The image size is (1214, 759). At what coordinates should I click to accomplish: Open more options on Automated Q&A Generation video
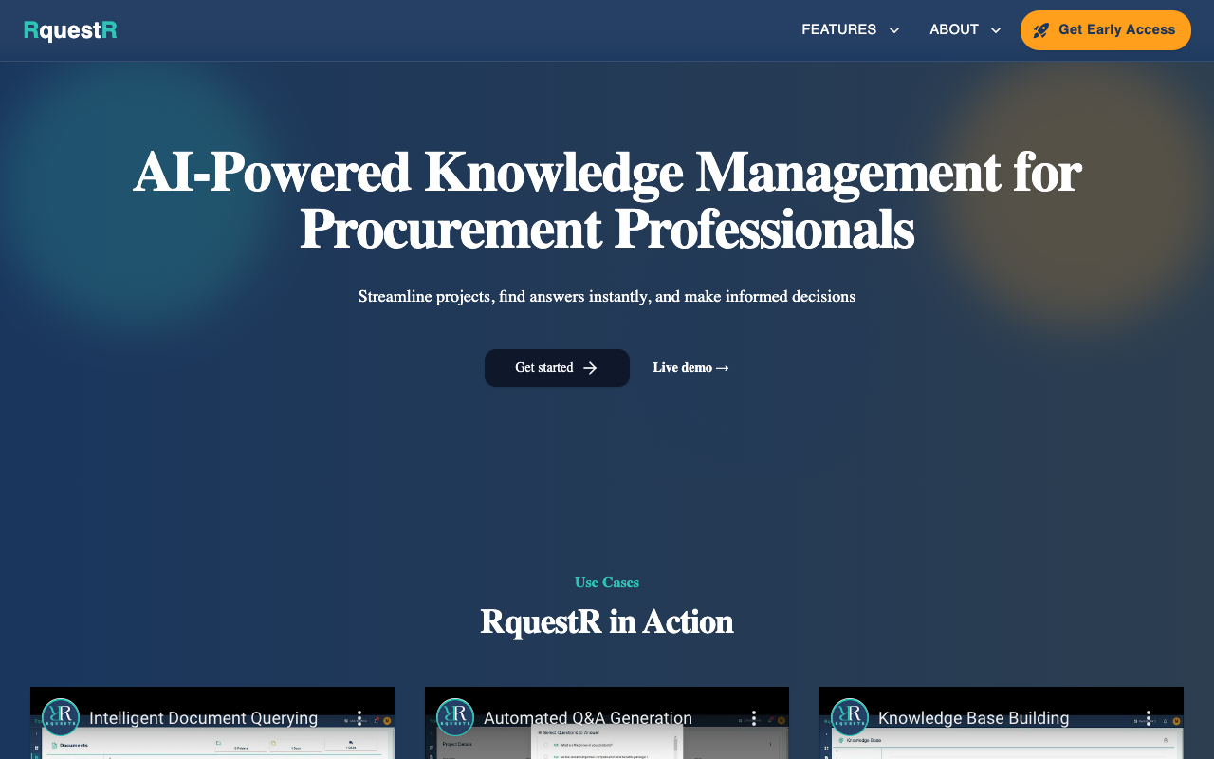click(754, 718)
